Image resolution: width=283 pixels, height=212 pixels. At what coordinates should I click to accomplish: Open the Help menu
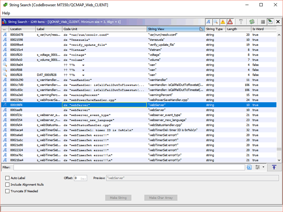pyautogui.click(x=6, y=13)
